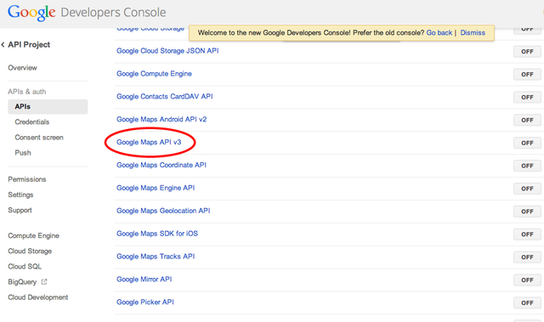
Task: Open Push section
Action: (x=23, y=153)
